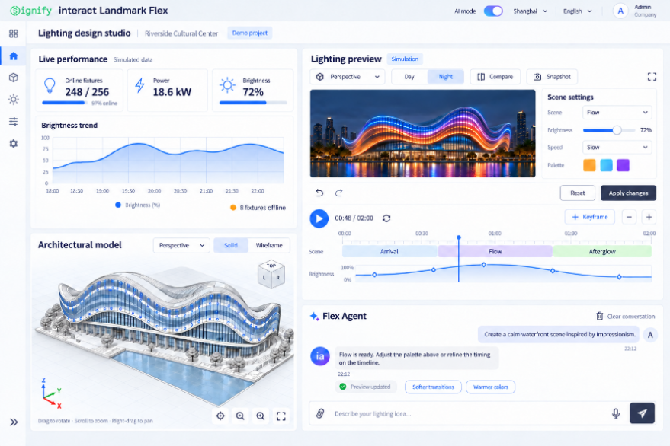Screen dimensions: 670x446
Task: Switch model view to Wireframe
Action: [x=269, y=245]
